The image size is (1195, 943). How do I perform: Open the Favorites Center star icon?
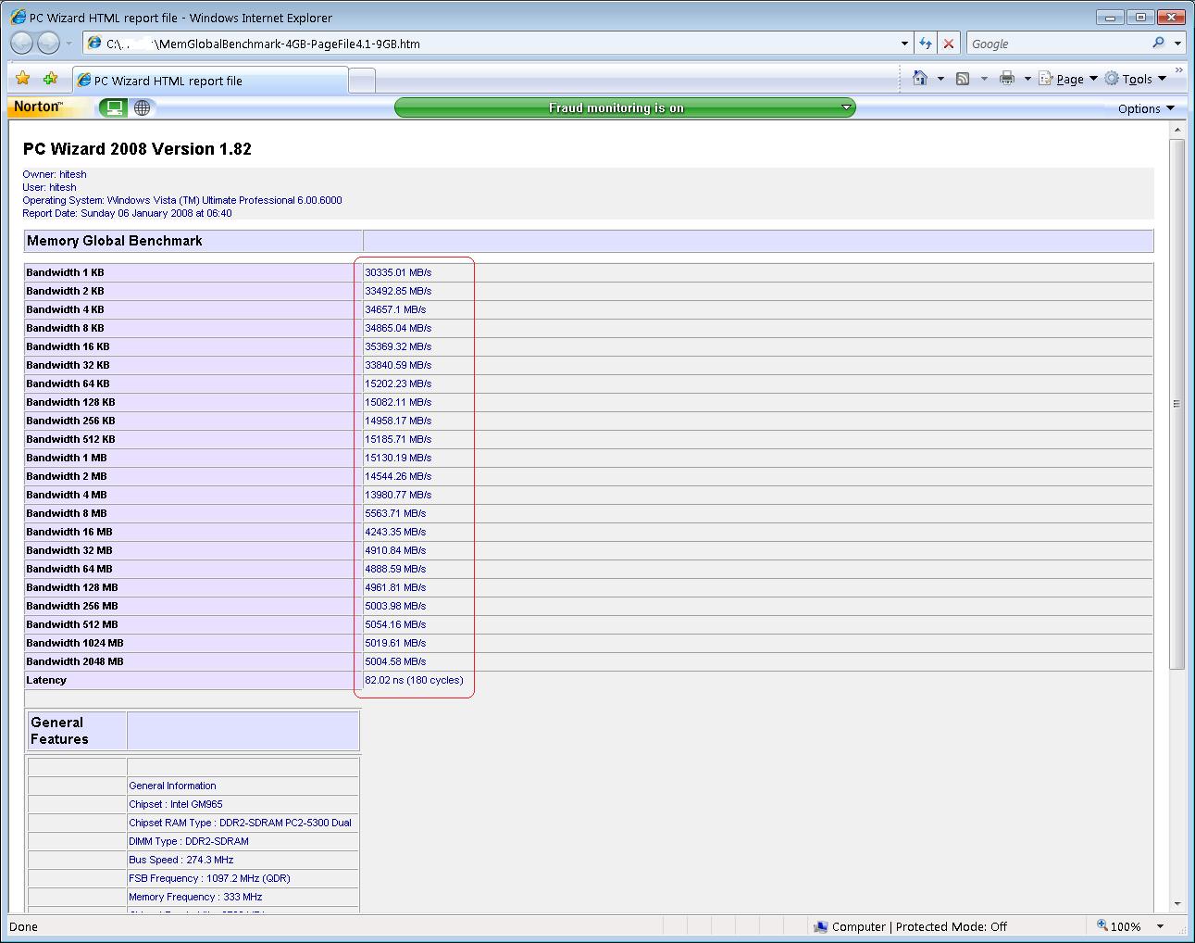23,79
